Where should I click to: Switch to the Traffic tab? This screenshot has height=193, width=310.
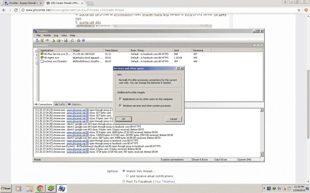coord(60,104)
